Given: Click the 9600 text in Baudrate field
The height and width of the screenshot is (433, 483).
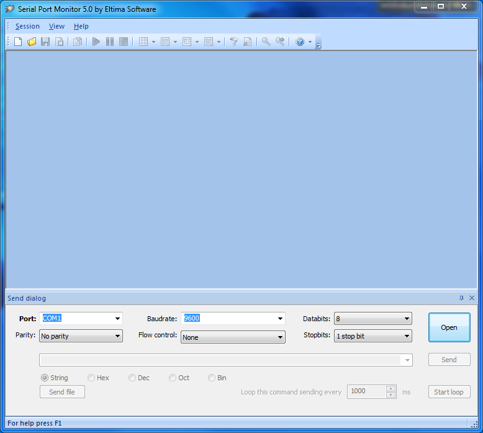Looking at the screenshot, I should coord(192,318).
